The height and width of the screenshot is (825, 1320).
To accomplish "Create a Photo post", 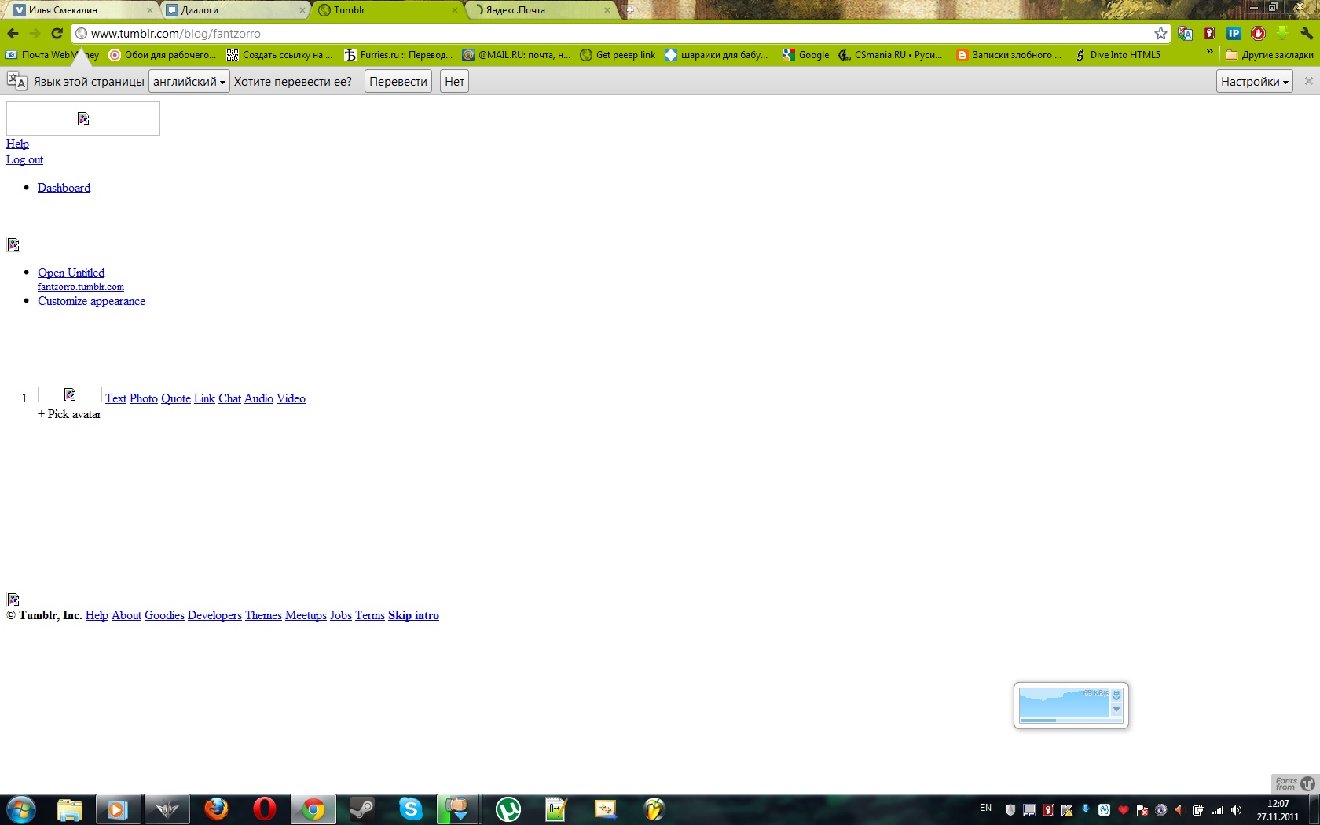I will tap(144, 398).
